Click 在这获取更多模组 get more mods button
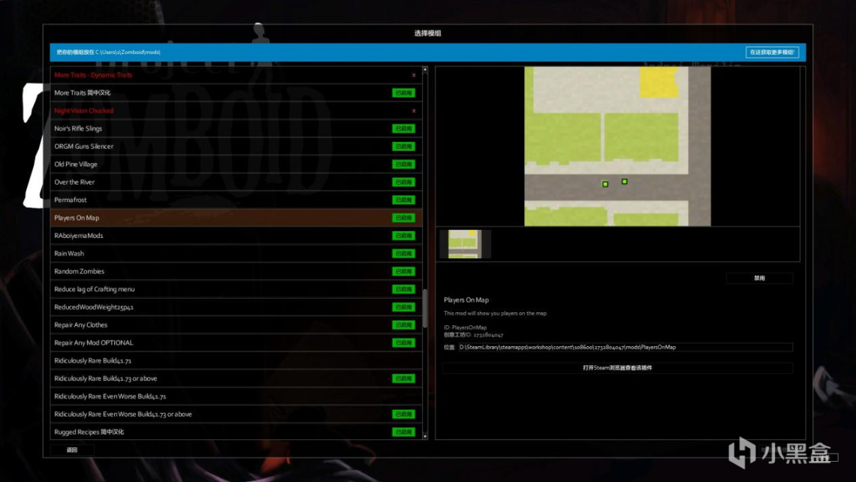The width and height of the screenshot is (856, 482). click(x=772, y=53)
